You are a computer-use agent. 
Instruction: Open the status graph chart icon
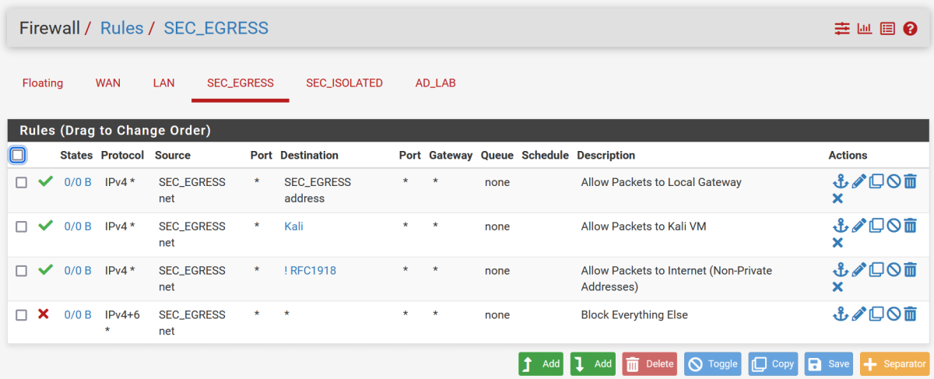click(865, 29)
